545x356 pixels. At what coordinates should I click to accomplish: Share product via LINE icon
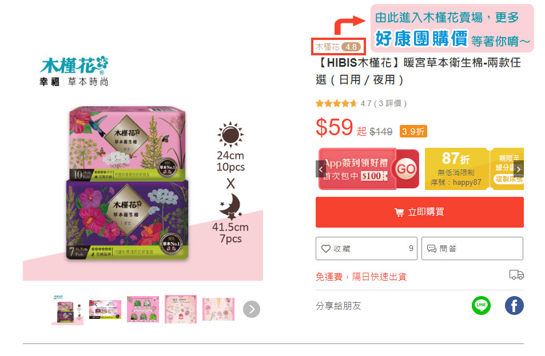click(x=481, y=305)
